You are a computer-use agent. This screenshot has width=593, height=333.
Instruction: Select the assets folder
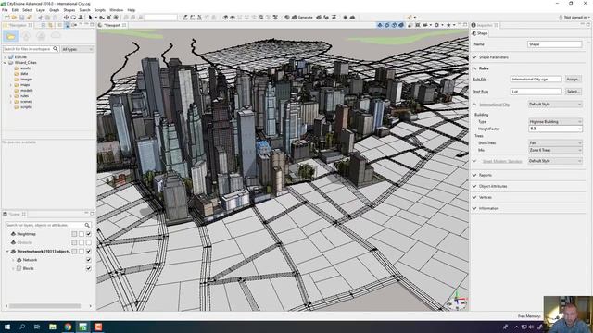25,68
